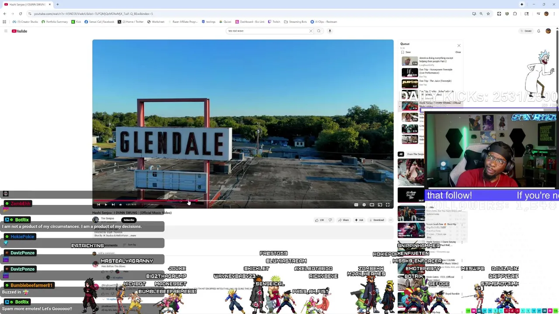Play the paused video
The image size is (559, 314).
point(106,205)
